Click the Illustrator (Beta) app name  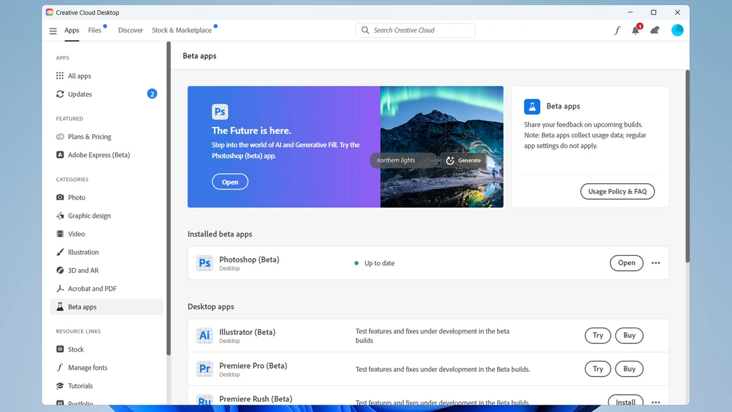coord(247,332)
